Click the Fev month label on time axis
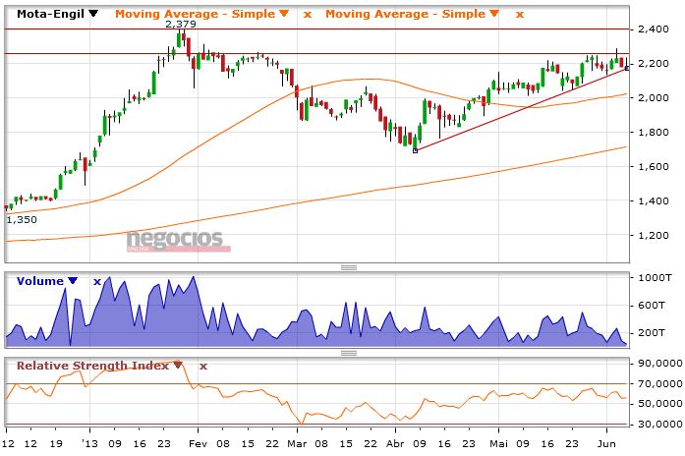This screenshot has height=456, width=685. [198, 444]
